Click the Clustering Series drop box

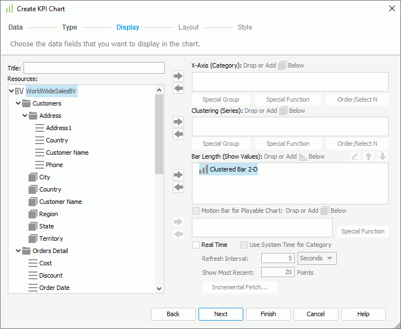tap(290, 126)
